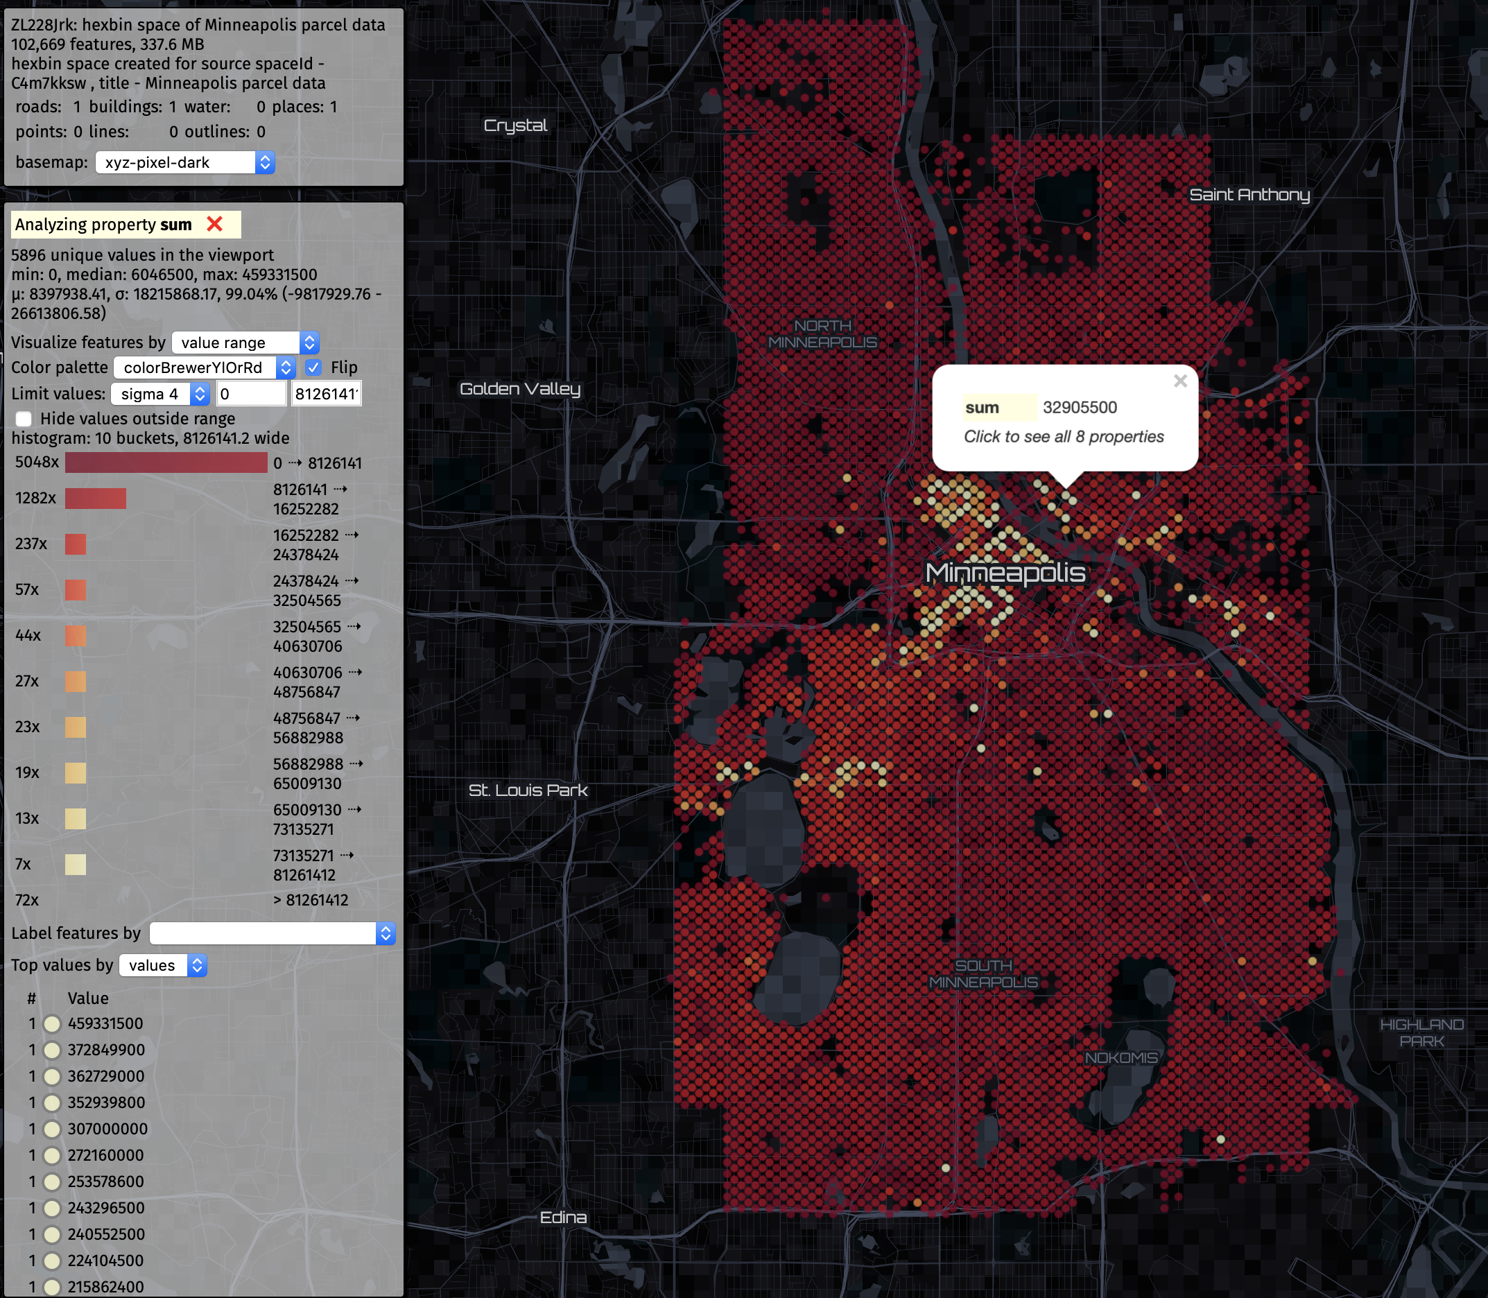Click circle icon beside value 352939800
Screen dimensions: 1488x1298
pyautogui.click(x=52, y=1103)
